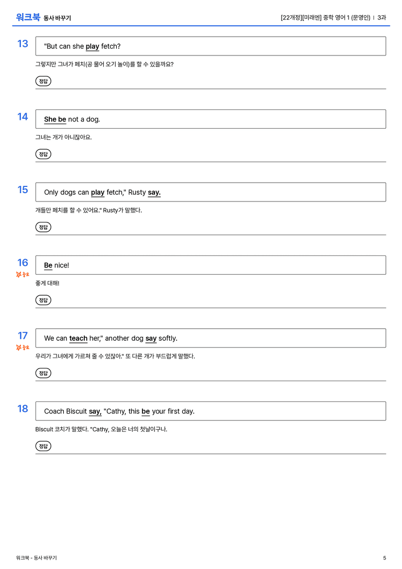Click the header text 중학 영어 1 (문영인)

(347, 17)
